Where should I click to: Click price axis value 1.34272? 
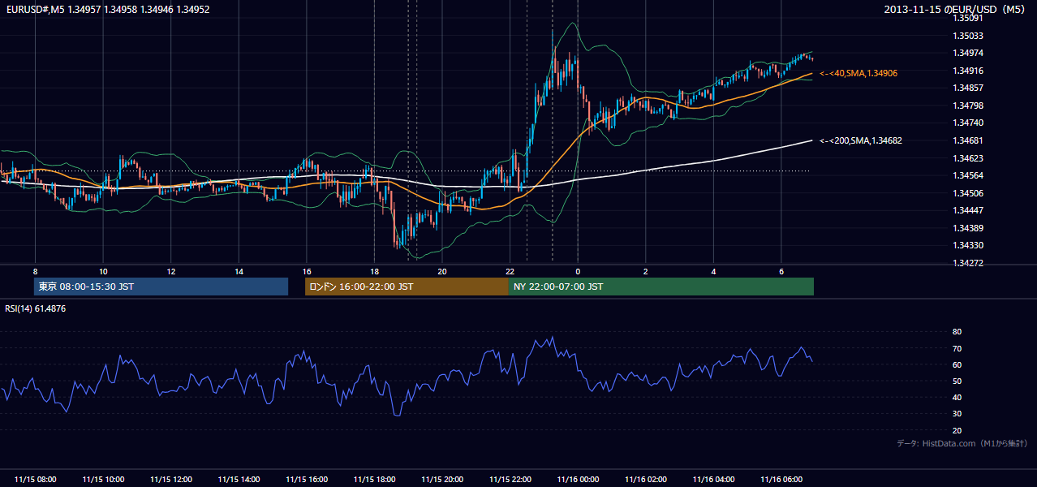click(x=967, y=263)
